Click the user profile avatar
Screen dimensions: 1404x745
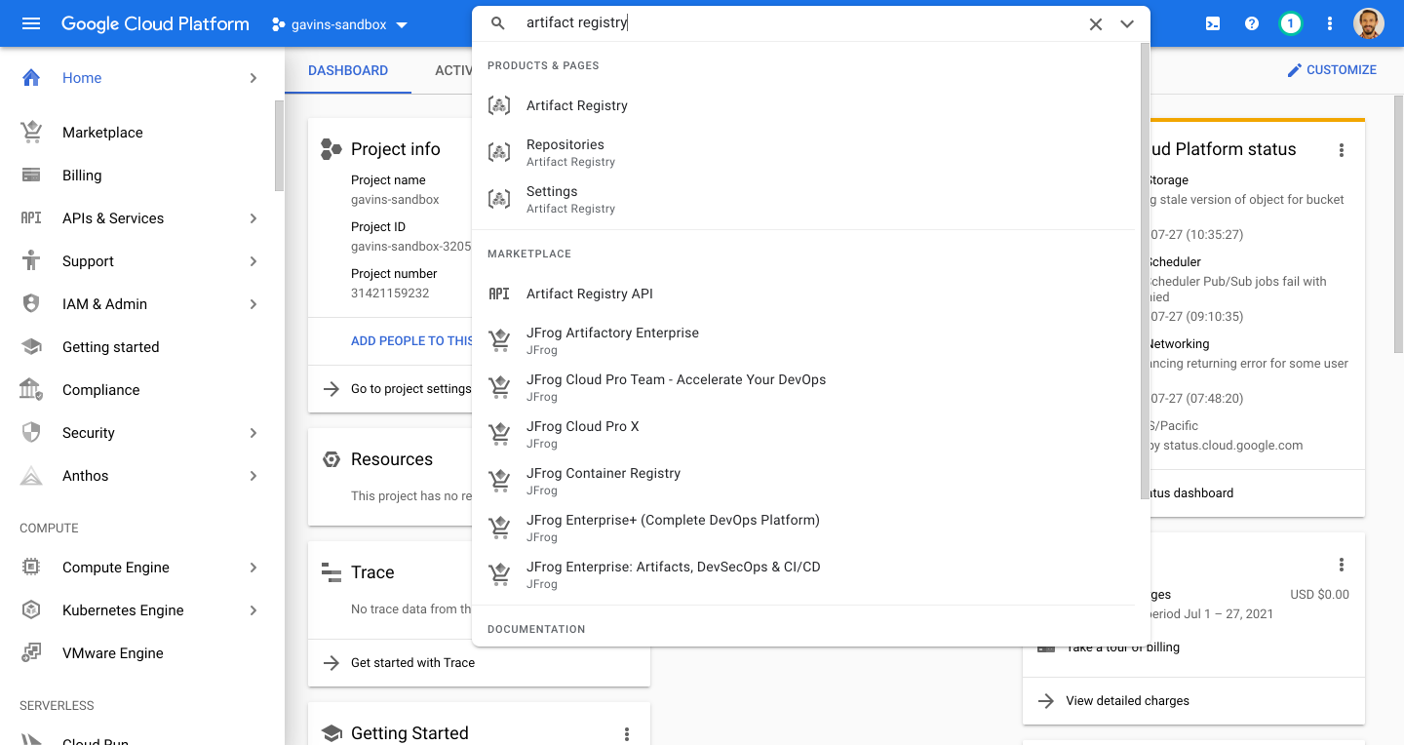point(1369,23)
